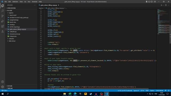Open the Run menu
The image size is (171, 96).
click(29, 2)
